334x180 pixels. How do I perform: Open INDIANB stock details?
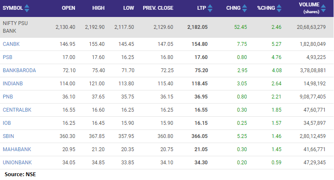click(12, 83)
